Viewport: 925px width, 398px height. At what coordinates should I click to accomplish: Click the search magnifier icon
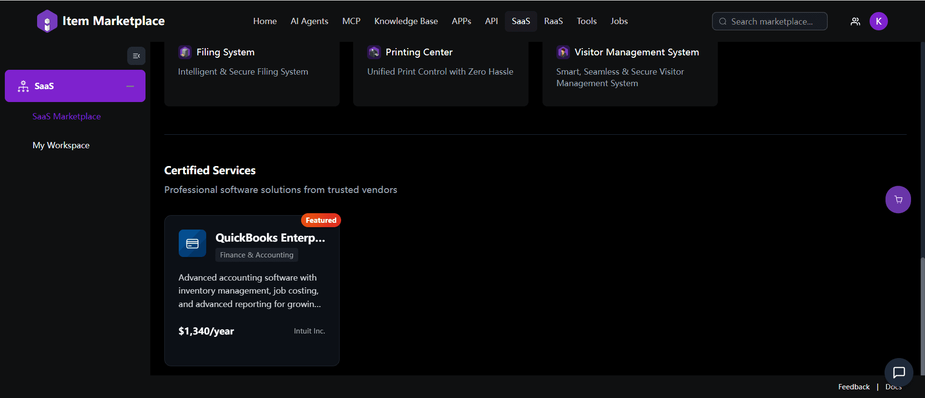(x=723, y=21)
